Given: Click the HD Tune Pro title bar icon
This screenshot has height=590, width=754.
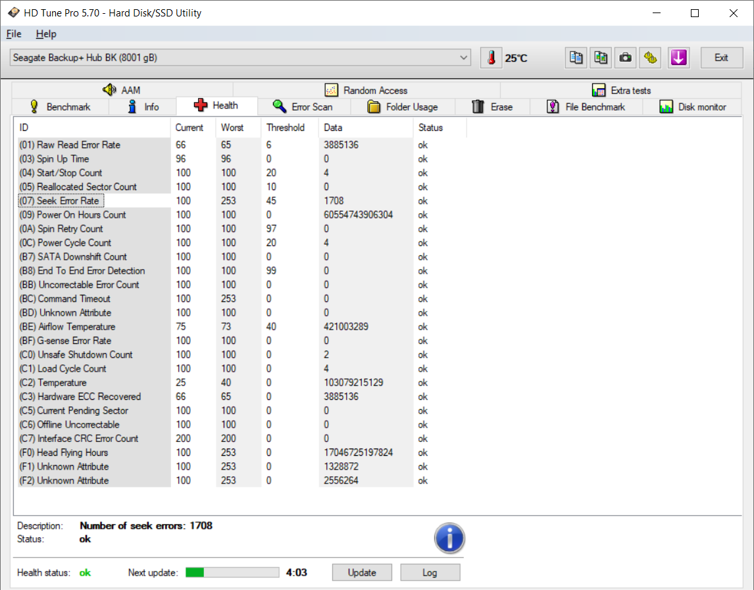Looking at the screenshot, I should click(13, 12).
